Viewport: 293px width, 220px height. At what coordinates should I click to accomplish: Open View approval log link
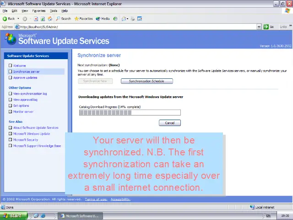25,100
